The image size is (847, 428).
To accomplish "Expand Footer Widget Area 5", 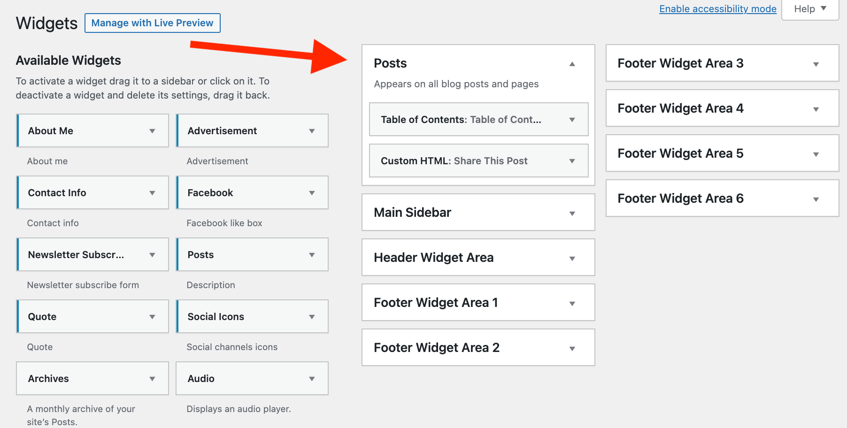I will click(816, 153).
